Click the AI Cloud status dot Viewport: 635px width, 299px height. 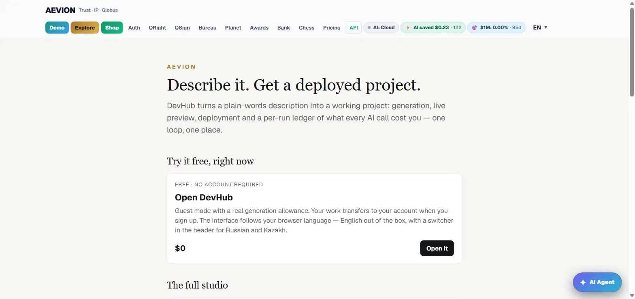click(369, 27)
